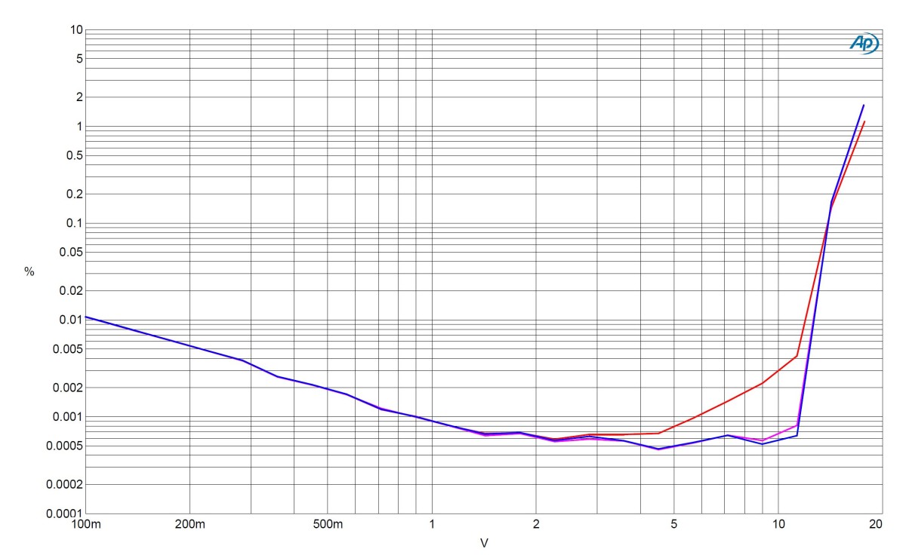Click the 0.1 label on y-axis

point(72,223)
